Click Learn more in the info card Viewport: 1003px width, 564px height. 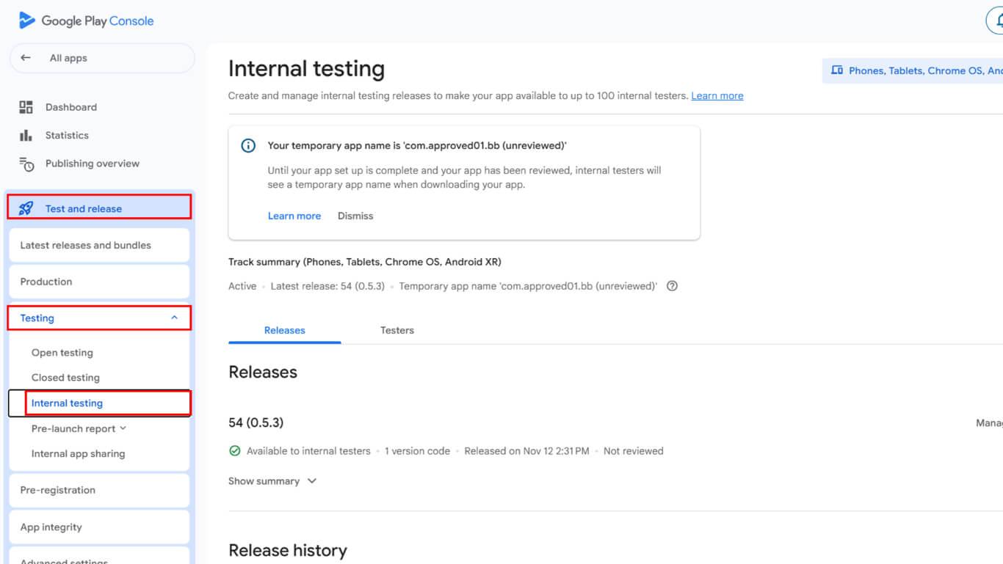coord(294,216)
